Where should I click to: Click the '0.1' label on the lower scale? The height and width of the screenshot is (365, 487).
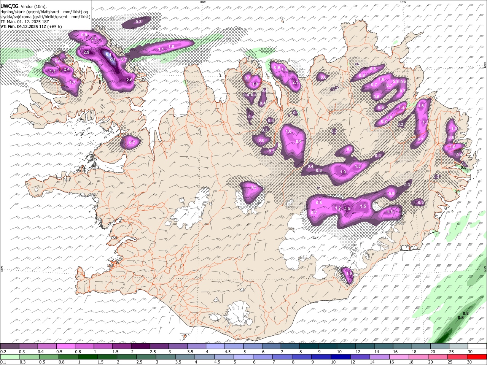tap(3, 362)
